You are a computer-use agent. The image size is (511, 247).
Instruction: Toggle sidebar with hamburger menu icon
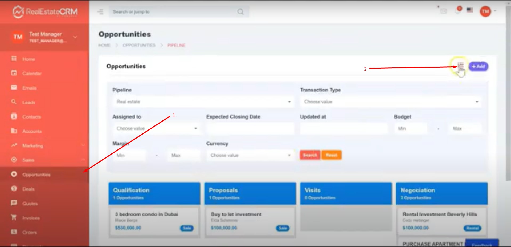[100, 12]
